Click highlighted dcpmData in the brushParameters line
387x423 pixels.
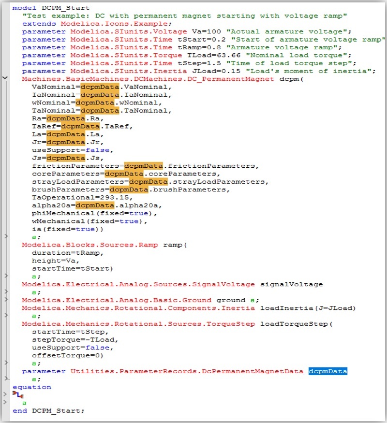point(129,190)
